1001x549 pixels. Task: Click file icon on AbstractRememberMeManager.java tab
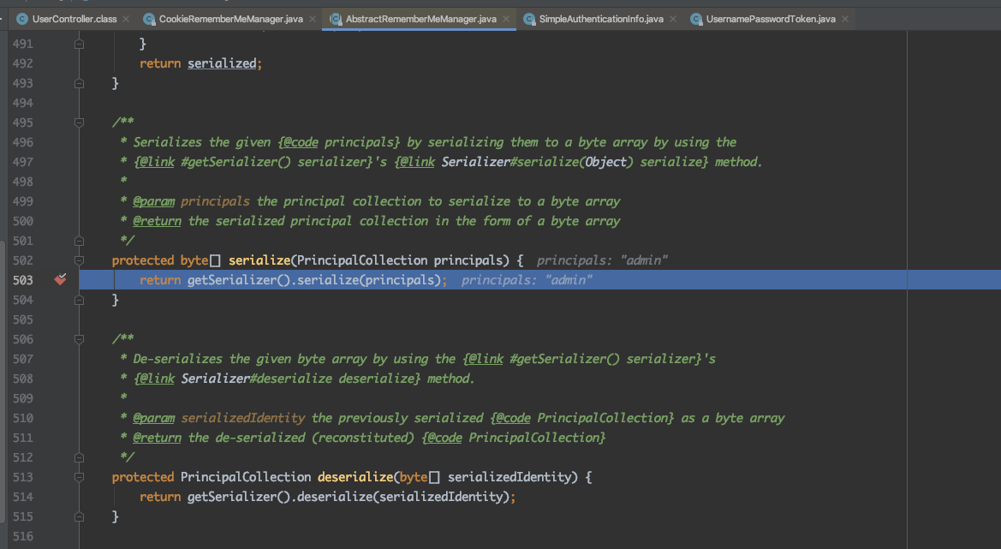click(x=335, y=19)
